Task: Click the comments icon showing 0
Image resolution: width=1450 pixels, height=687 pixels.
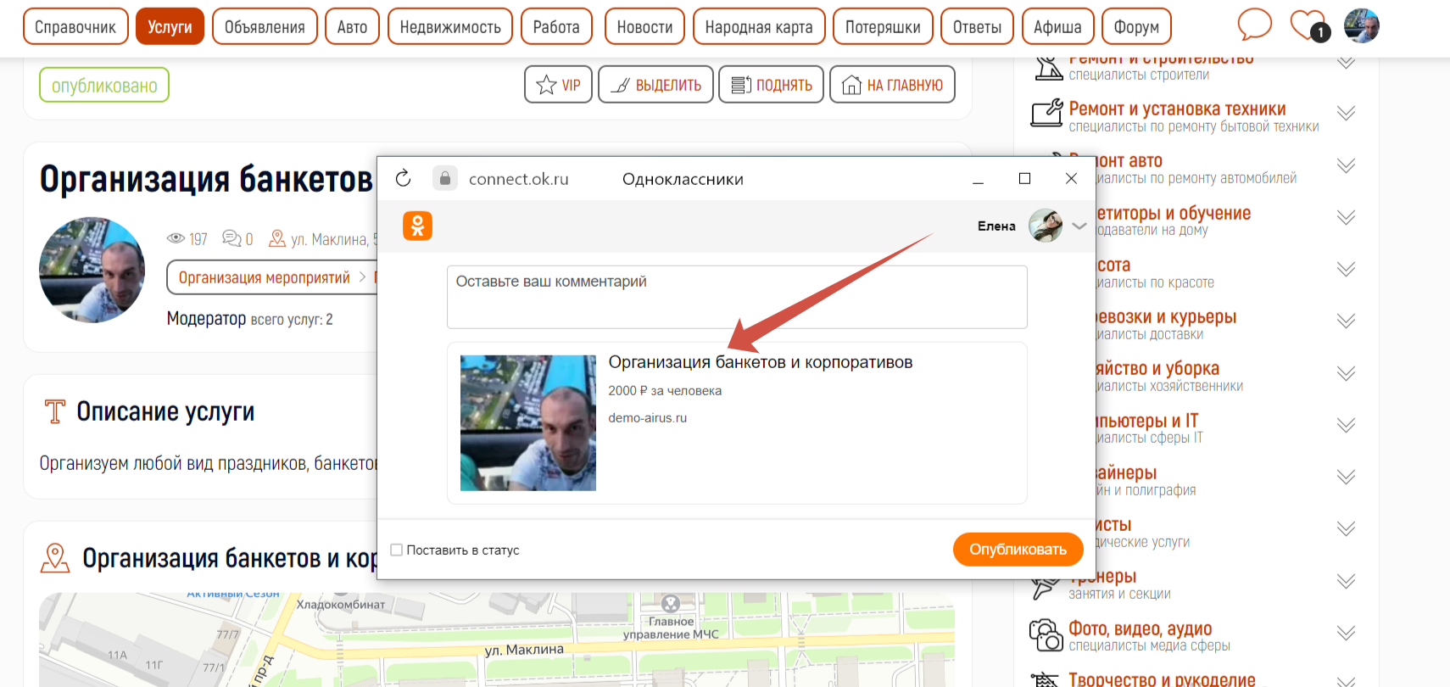Action: click(231, 238)
